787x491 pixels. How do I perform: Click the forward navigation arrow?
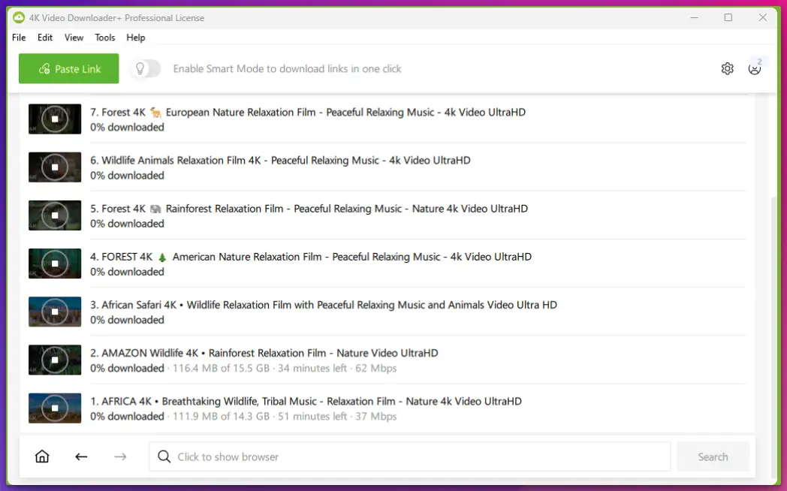120,456
